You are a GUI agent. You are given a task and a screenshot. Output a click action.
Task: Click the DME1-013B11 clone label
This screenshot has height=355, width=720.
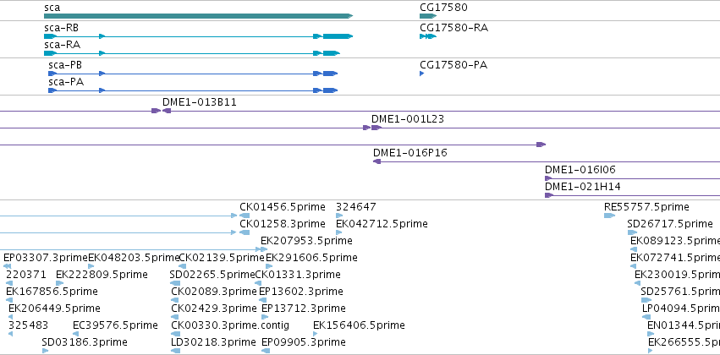coord(200,102)
